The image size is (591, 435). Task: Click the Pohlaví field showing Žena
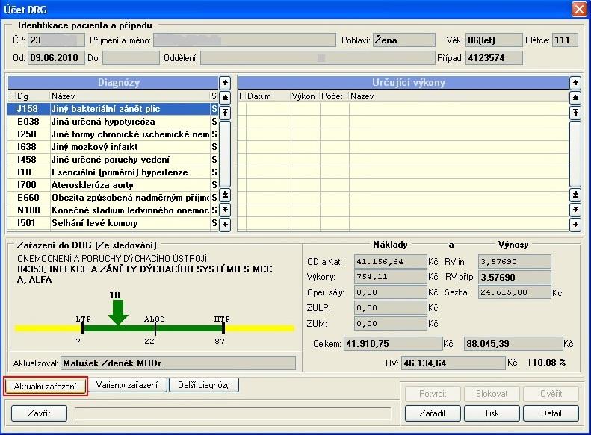tap(403, 40)
